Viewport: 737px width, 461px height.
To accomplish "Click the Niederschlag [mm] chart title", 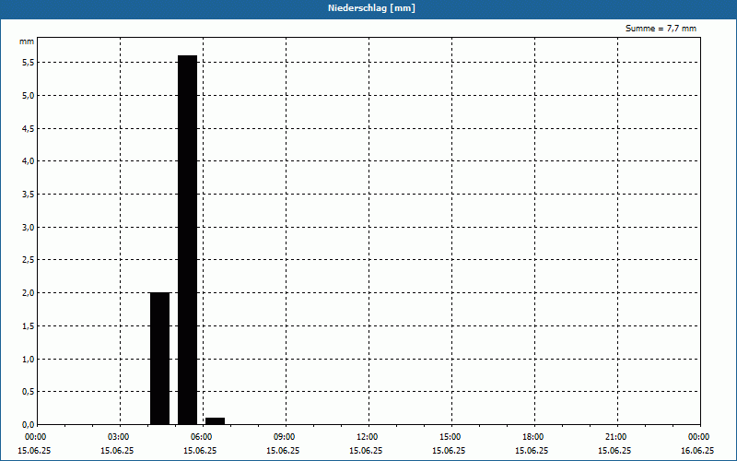I will click(371, 8).
